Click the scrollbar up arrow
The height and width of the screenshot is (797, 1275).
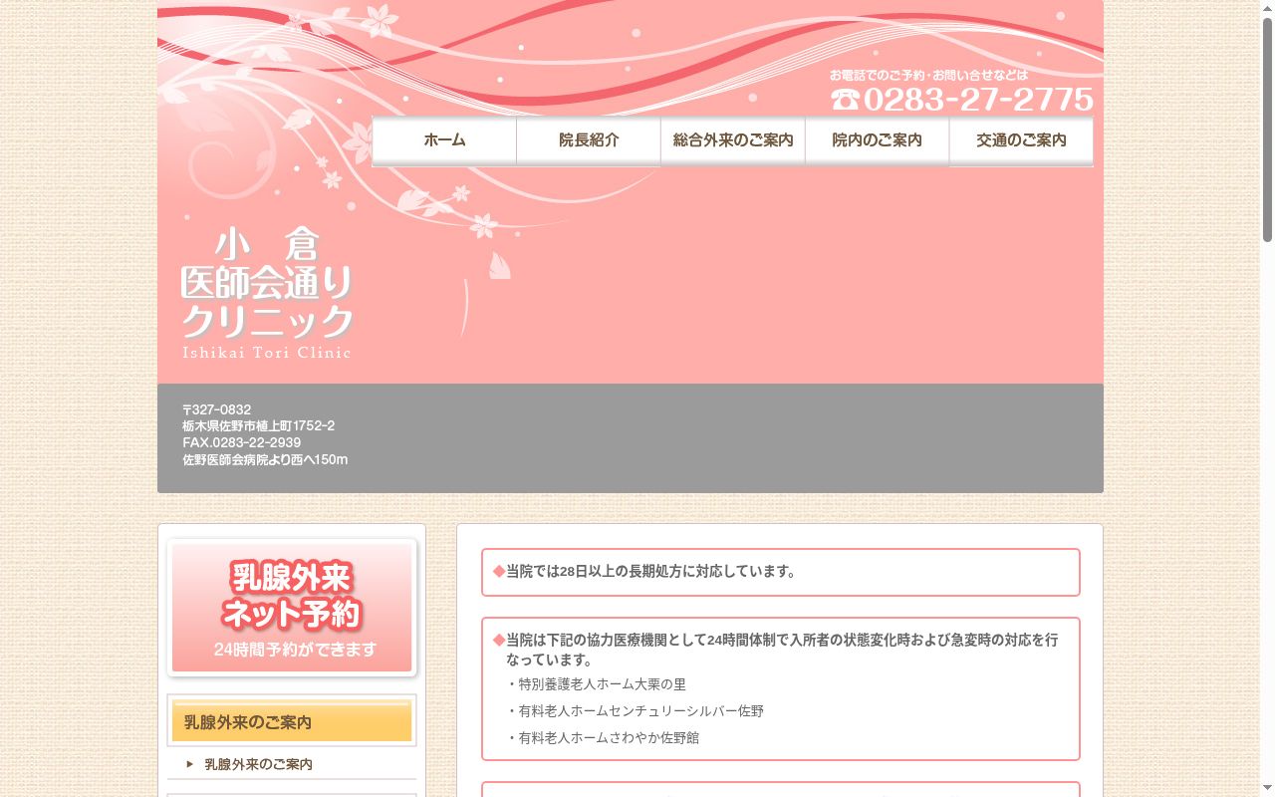point(1267,8)
